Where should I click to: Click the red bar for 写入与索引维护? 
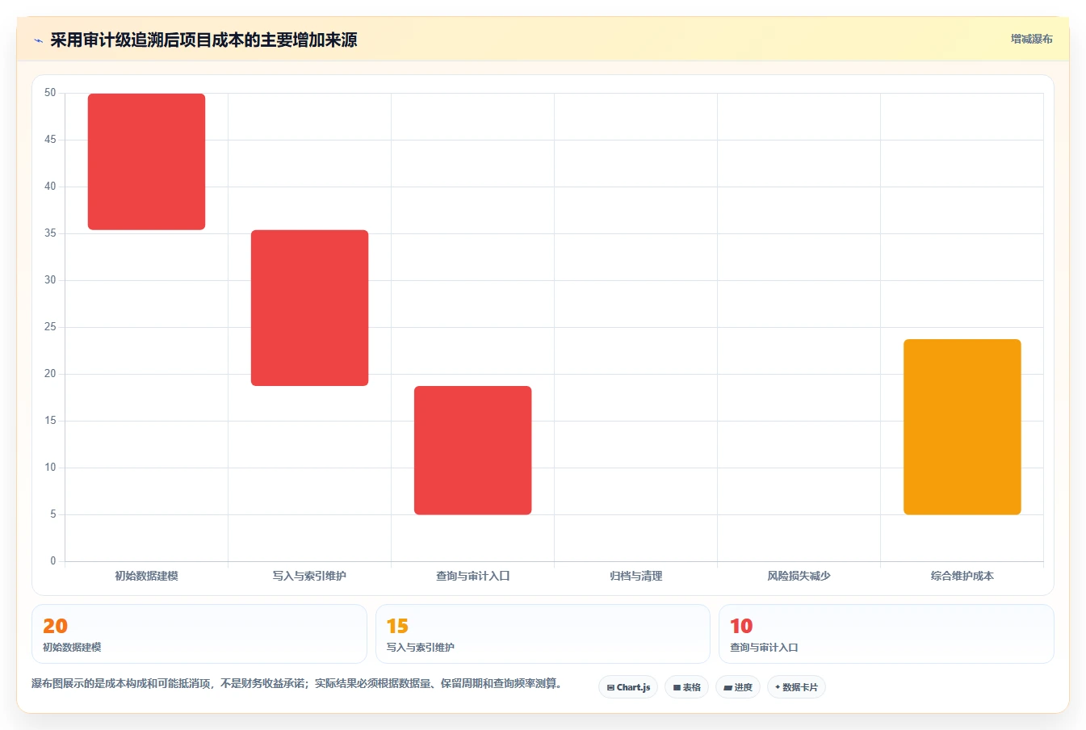coord(309,308)
